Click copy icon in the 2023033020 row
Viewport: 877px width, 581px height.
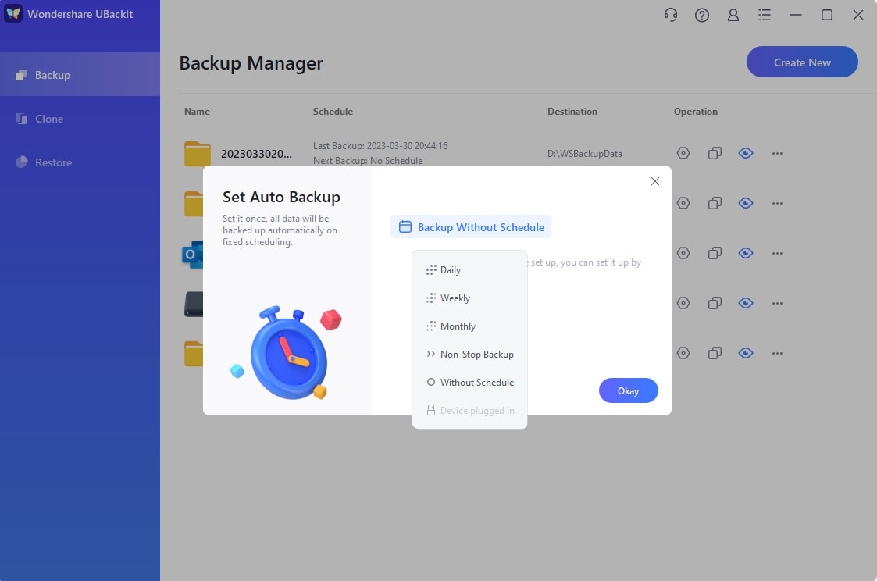(715, 153)
